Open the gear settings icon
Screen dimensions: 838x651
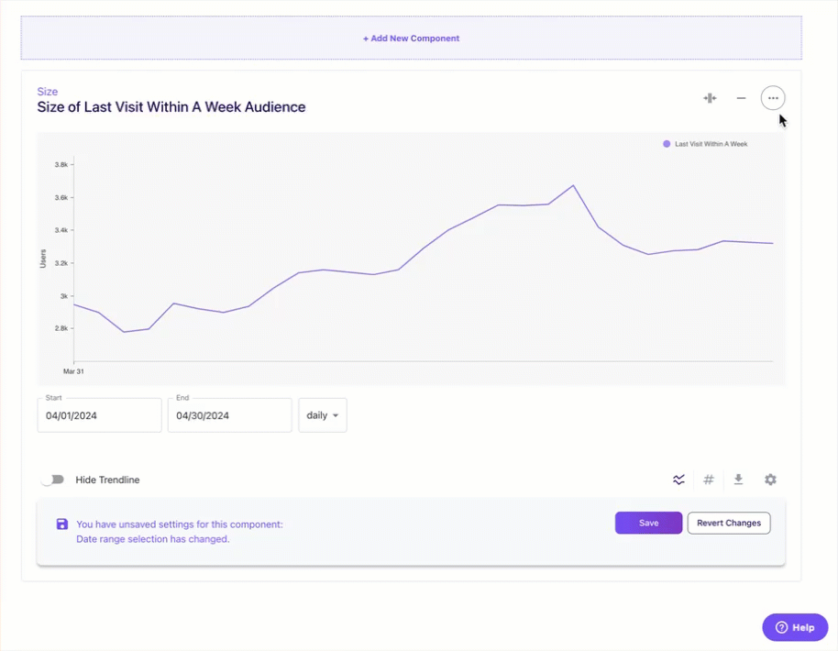[770, 480]
